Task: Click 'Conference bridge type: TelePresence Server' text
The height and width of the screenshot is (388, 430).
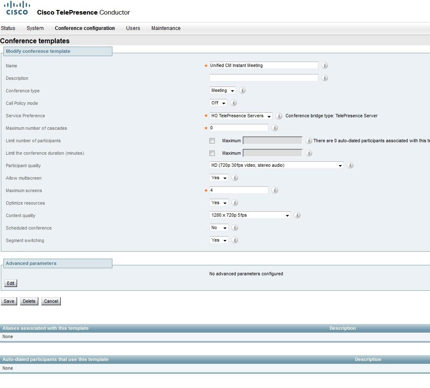Action: point(331,116)
